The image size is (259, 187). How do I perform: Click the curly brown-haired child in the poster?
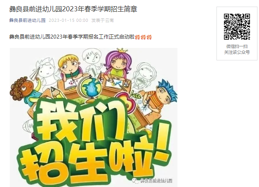click(x=22, y=90)
